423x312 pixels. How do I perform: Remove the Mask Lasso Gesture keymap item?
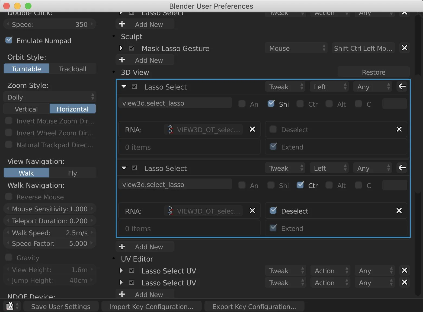(x=404, y=48)
